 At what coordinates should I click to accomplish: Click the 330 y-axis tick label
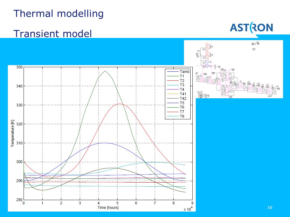[19, 105]
